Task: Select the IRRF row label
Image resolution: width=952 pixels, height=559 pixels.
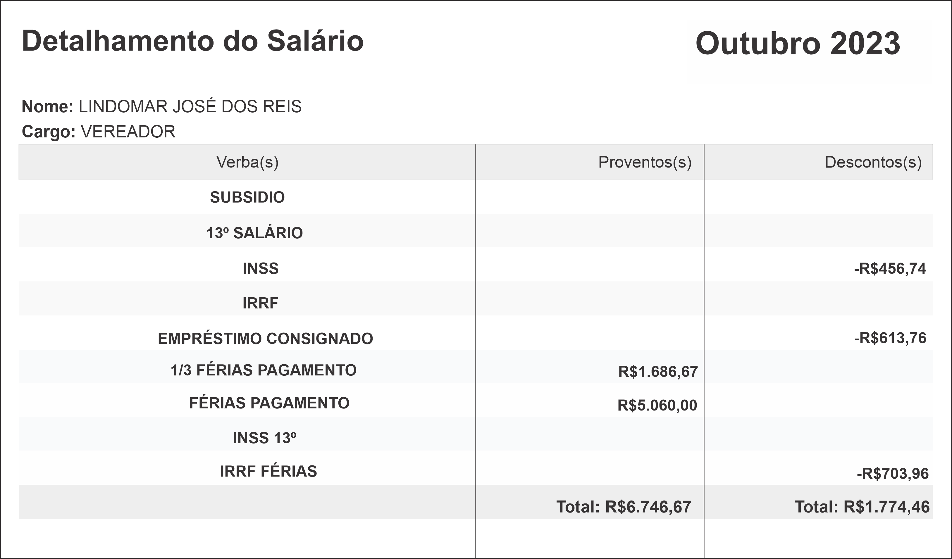Action: (260, 303)
